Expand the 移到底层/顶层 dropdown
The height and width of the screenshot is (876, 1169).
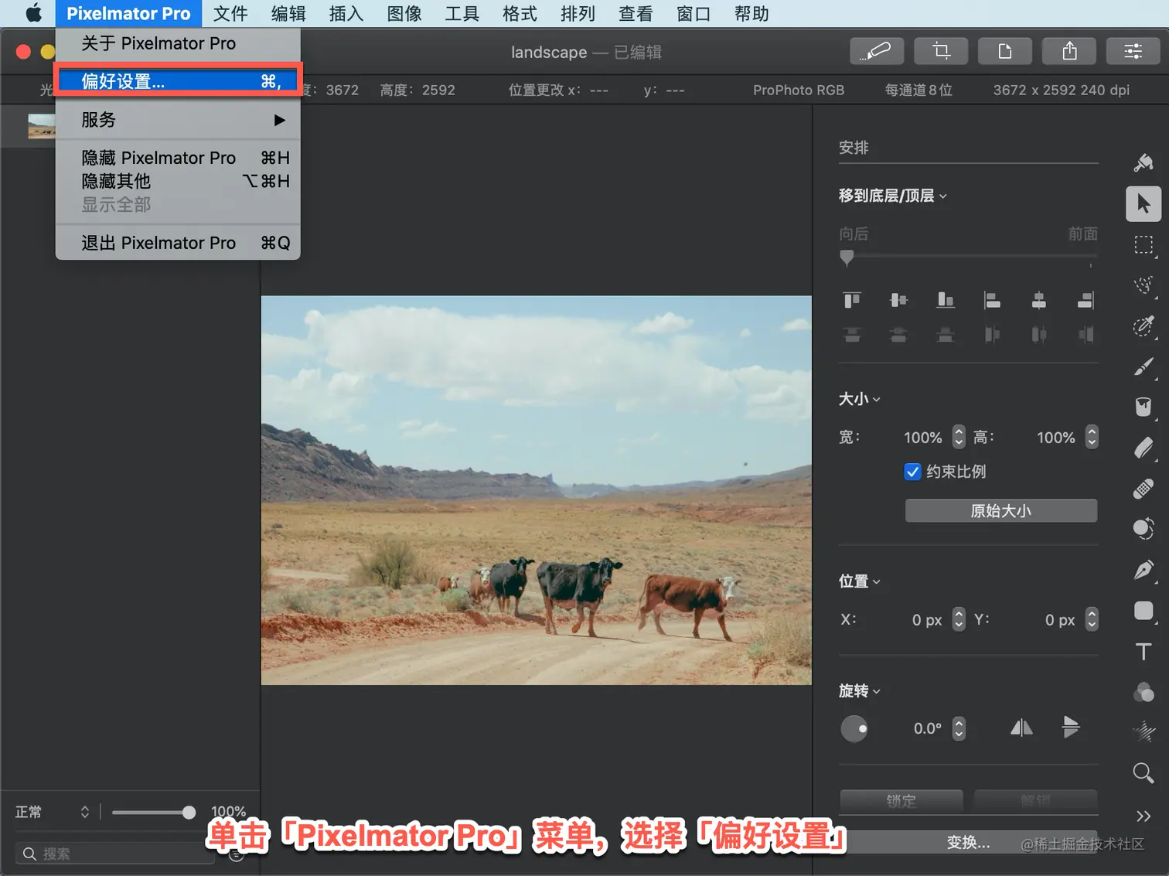click(x=893, y=196)
